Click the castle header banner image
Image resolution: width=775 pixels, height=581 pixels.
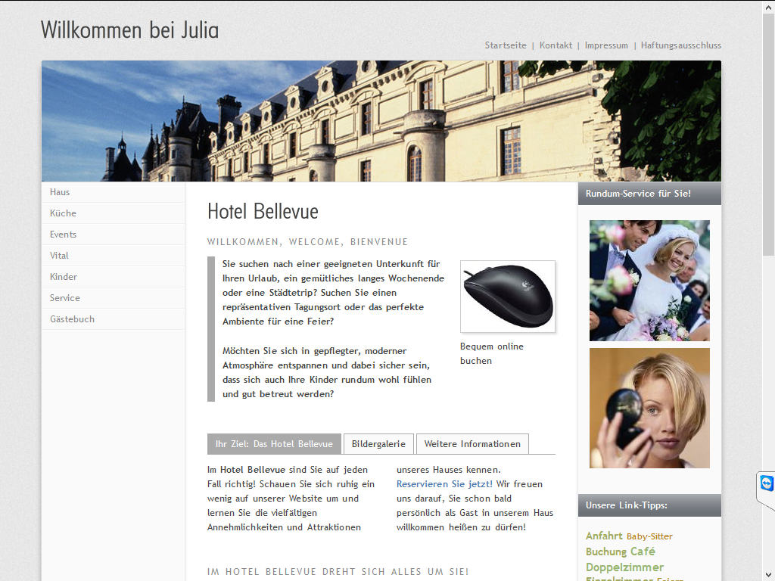pos(381,121)
